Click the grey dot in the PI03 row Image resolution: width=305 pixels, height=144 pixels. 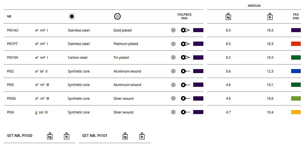(173, 85)
